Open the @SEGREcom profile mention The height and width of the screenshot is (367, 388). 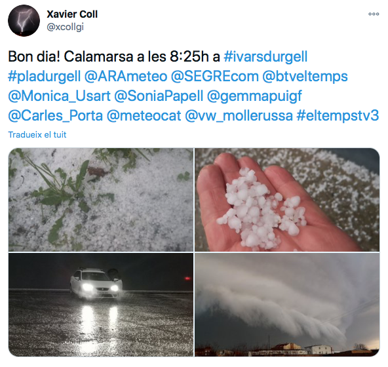[214, 76]
